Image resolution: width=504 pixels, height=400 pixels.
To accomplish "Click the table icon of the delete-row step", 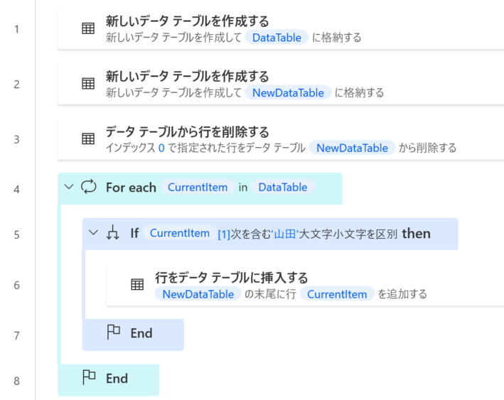I will (88, 139).
